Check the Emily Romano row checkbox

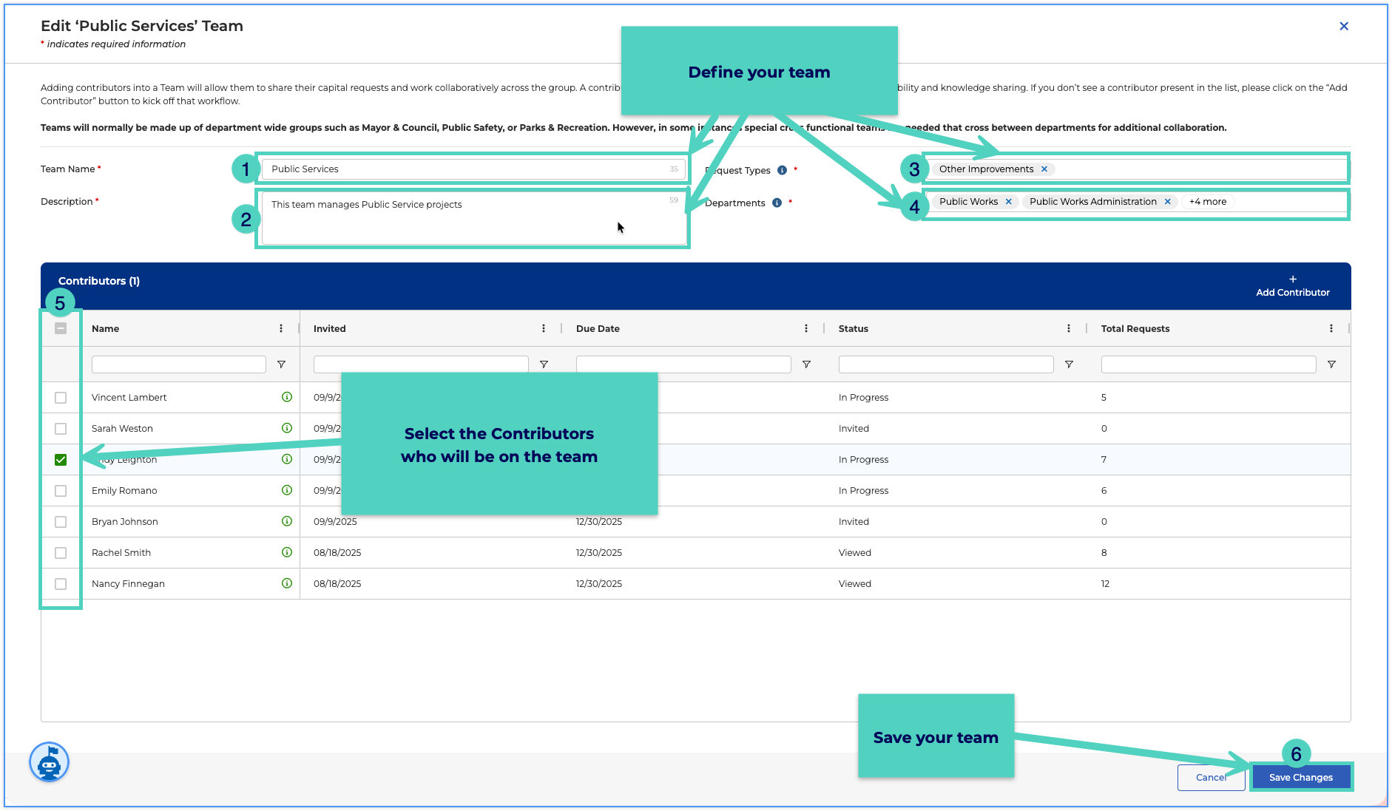point(61,491)
